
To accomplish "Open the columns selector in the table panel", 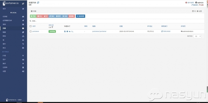I will (x=194, y=11).
